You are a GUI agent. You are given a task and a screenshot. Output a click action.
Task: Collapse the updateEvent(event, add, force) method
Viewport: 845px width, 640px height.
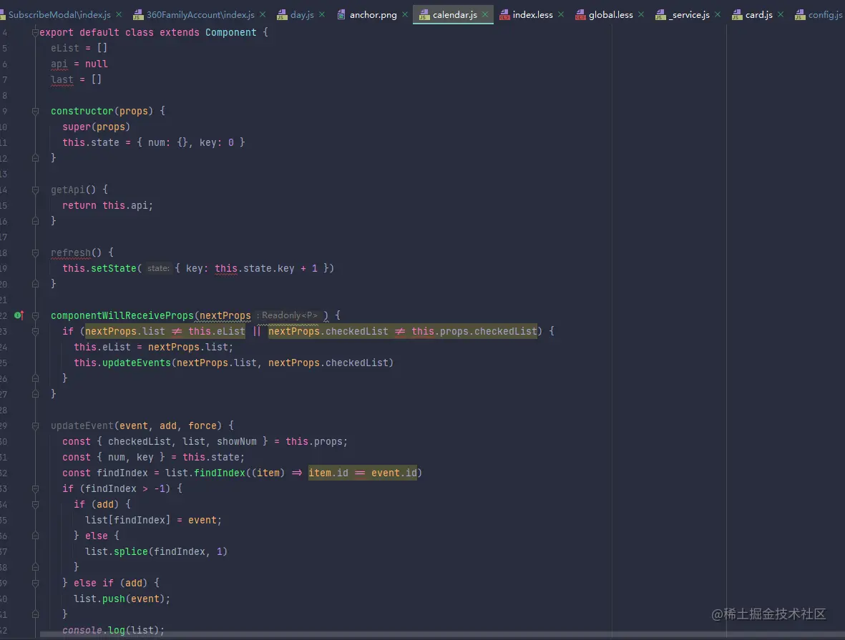pos(35,425)
